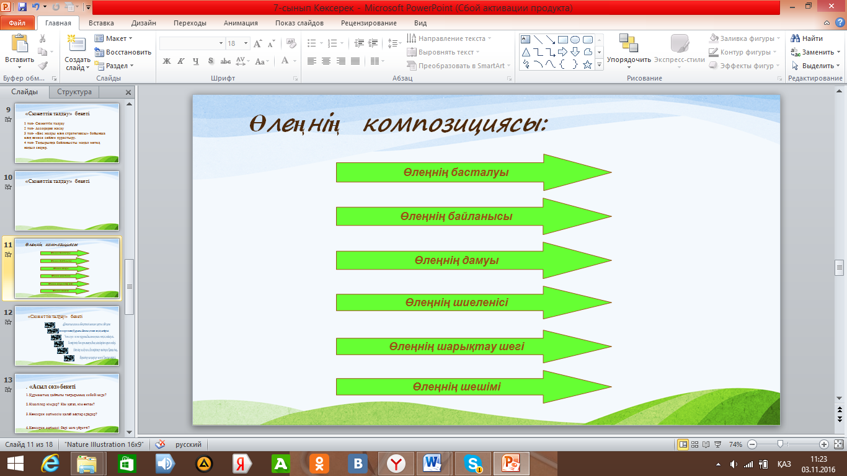This screenshot has width=847, height=476.
Task: Zoom out with the minus button
Action: tap(752, 444)
